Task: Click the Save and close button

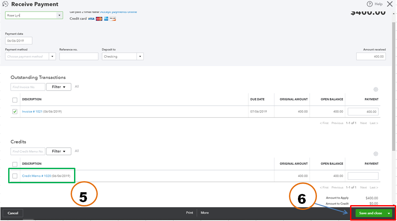Action: 370,213
